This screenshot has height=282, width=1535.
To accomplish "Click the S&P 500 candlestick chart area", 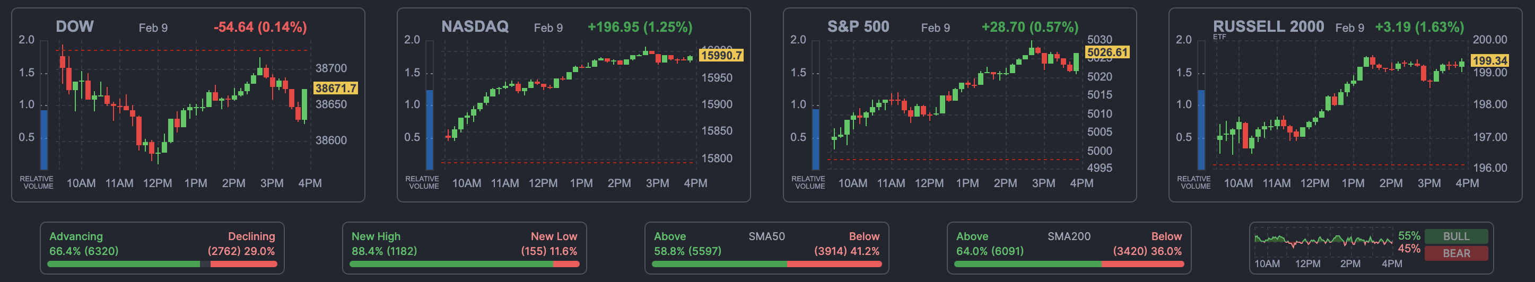I will coord(955,106).
